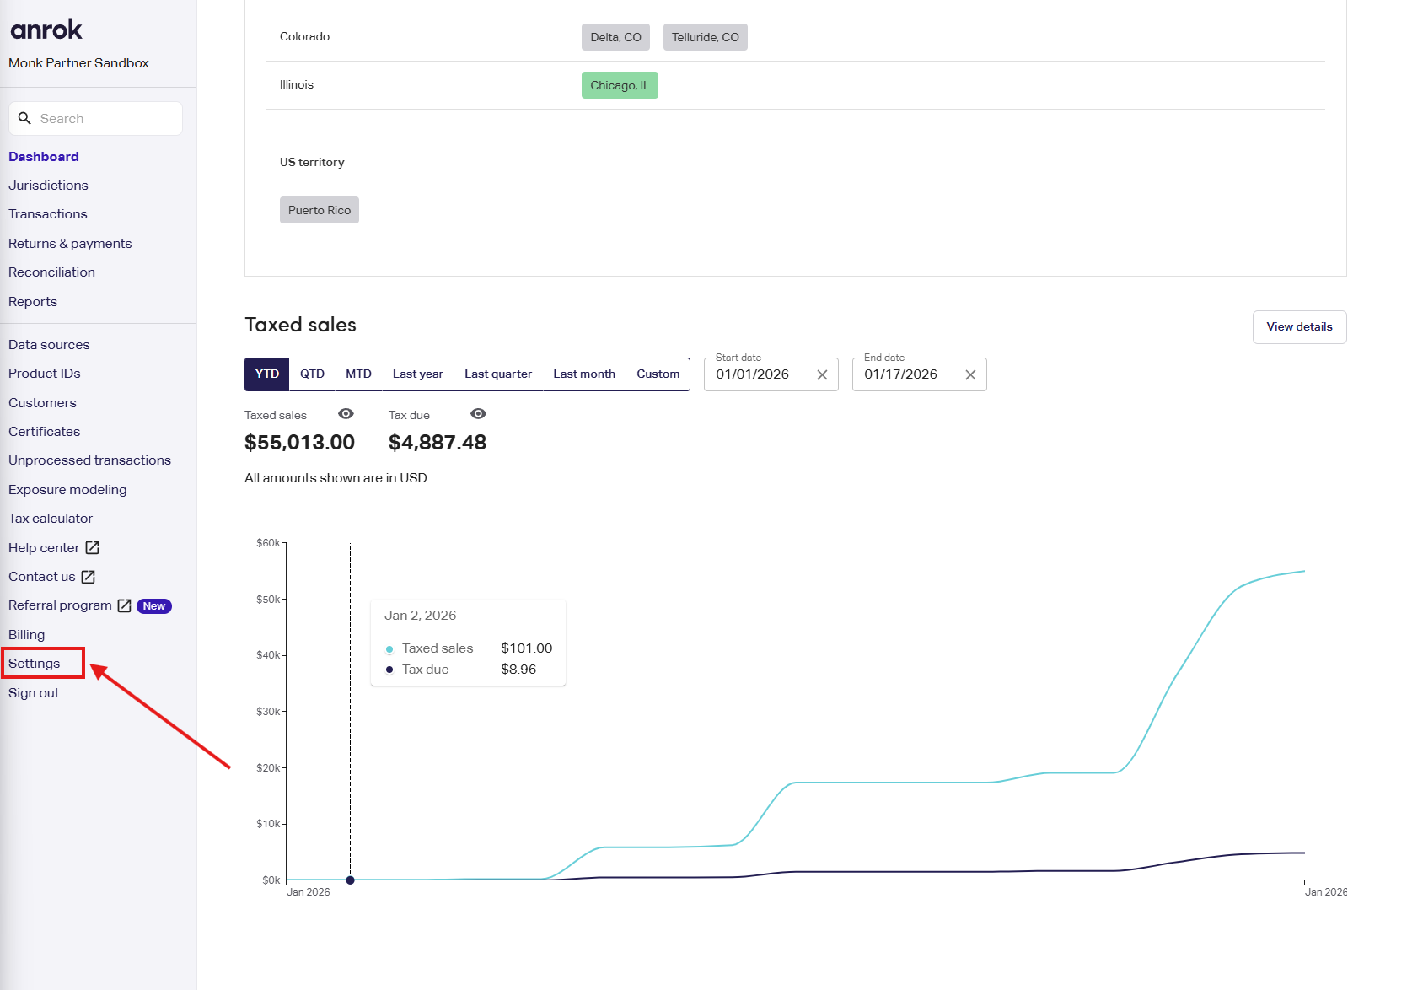Clear the Start date field
The image size is (1423, 990).
pos(822,374)
